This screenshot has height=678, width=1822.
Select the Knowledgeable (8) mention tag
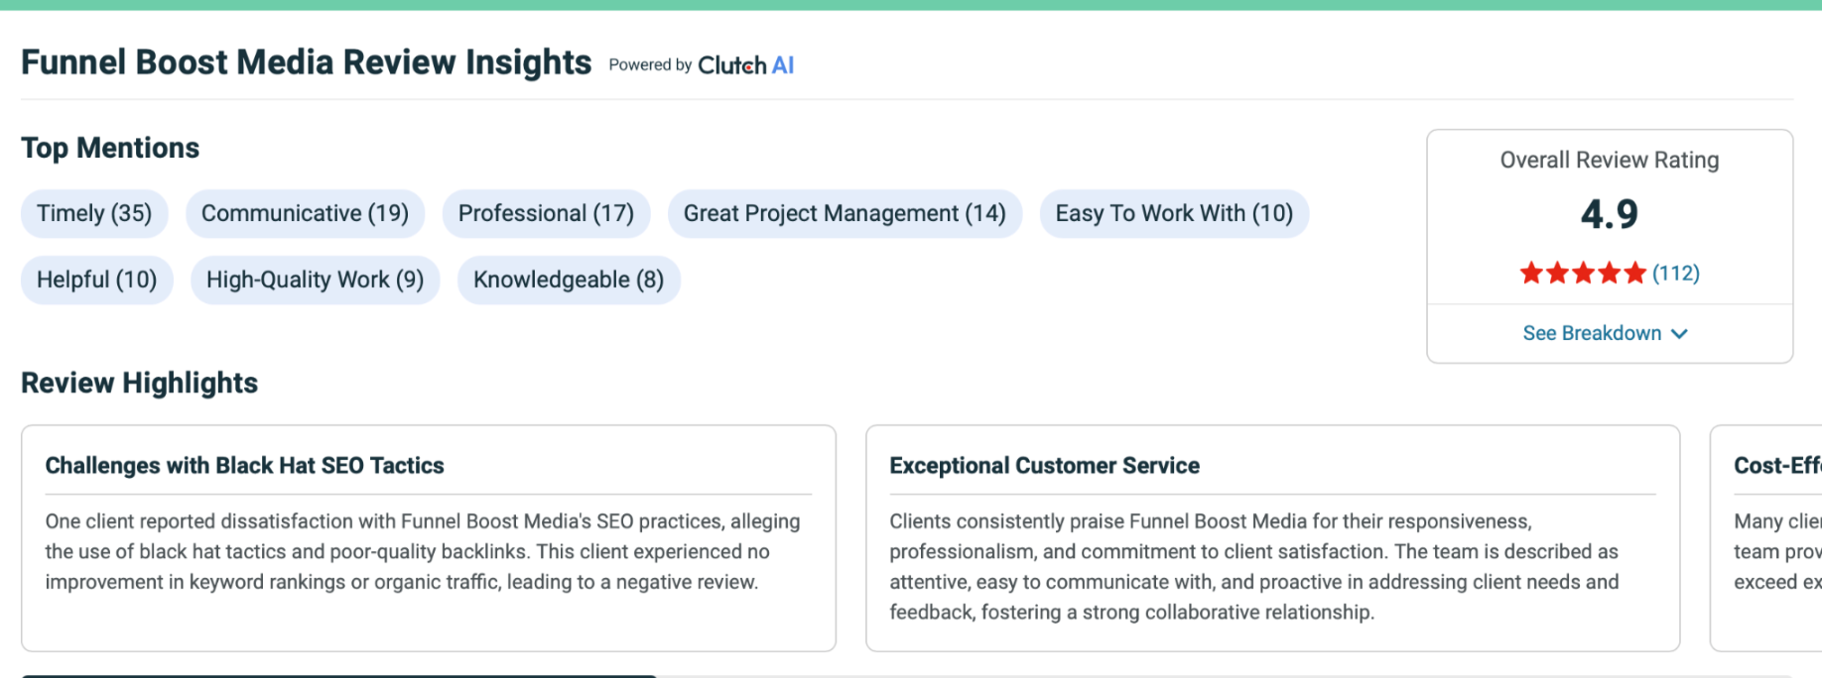pos(569,281)
